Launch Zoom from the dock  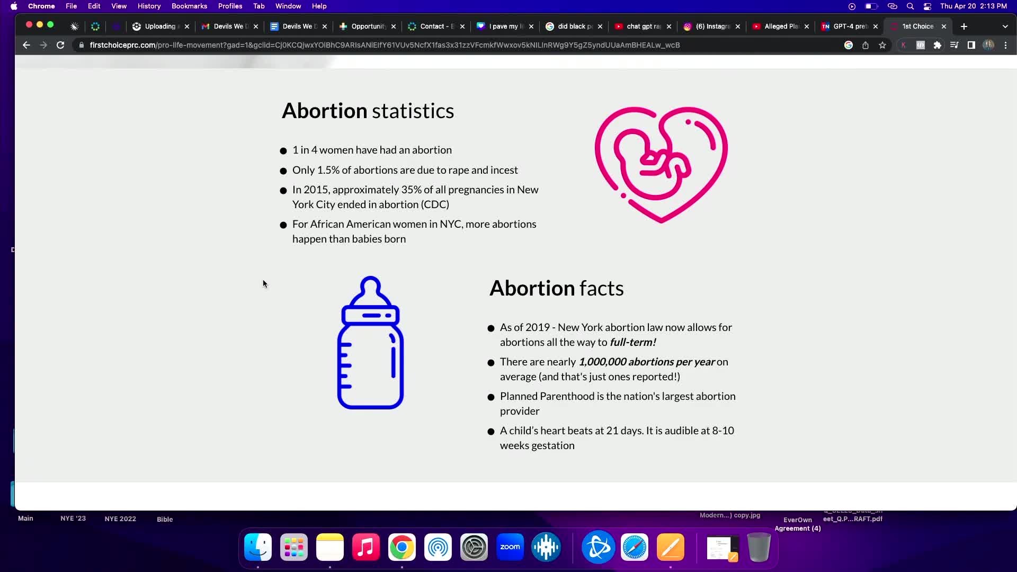coord(510,547)
